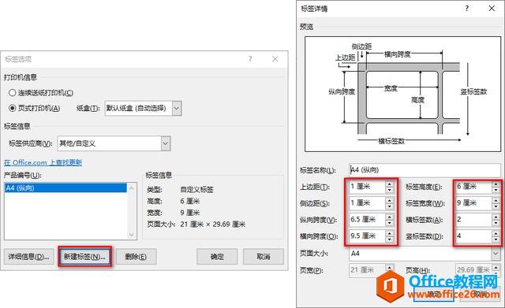The height and width of the screenshot is (308, 505).
Task: Click the 横标签数 value field
Action: pos(473,220)
